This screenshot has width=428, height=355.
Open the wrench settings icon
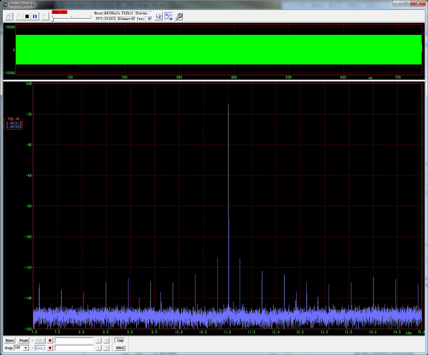[179, 16]
